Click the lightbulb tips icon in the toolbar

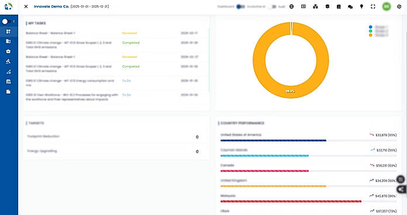[x=361, y=6]
